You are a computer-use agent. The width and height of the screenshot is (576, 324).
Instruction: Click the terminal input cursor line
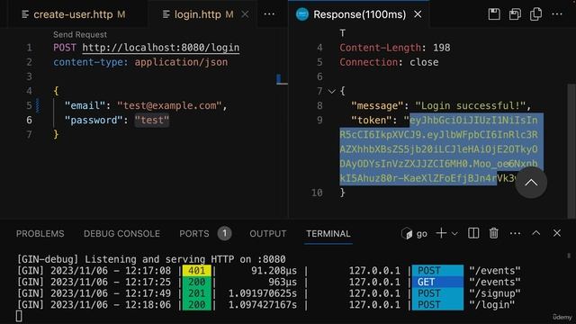point(19,316)
